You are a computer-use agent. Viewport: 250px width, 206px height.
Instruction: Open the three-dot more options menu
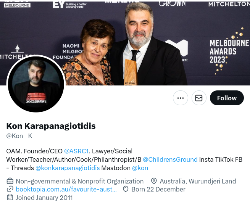tap(180, 98)
